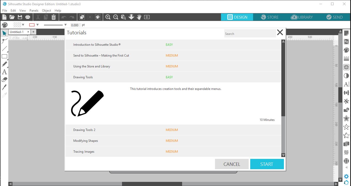Select the Text tool
Viewport: 351px width, 186px height.
pyautogui.click(x=4, y=72)
